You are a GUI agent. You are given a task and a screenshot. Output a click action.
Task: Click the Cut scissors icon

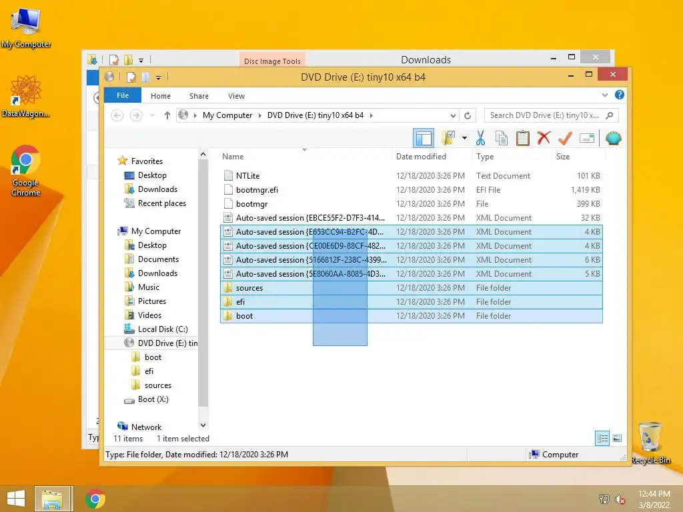480,138
